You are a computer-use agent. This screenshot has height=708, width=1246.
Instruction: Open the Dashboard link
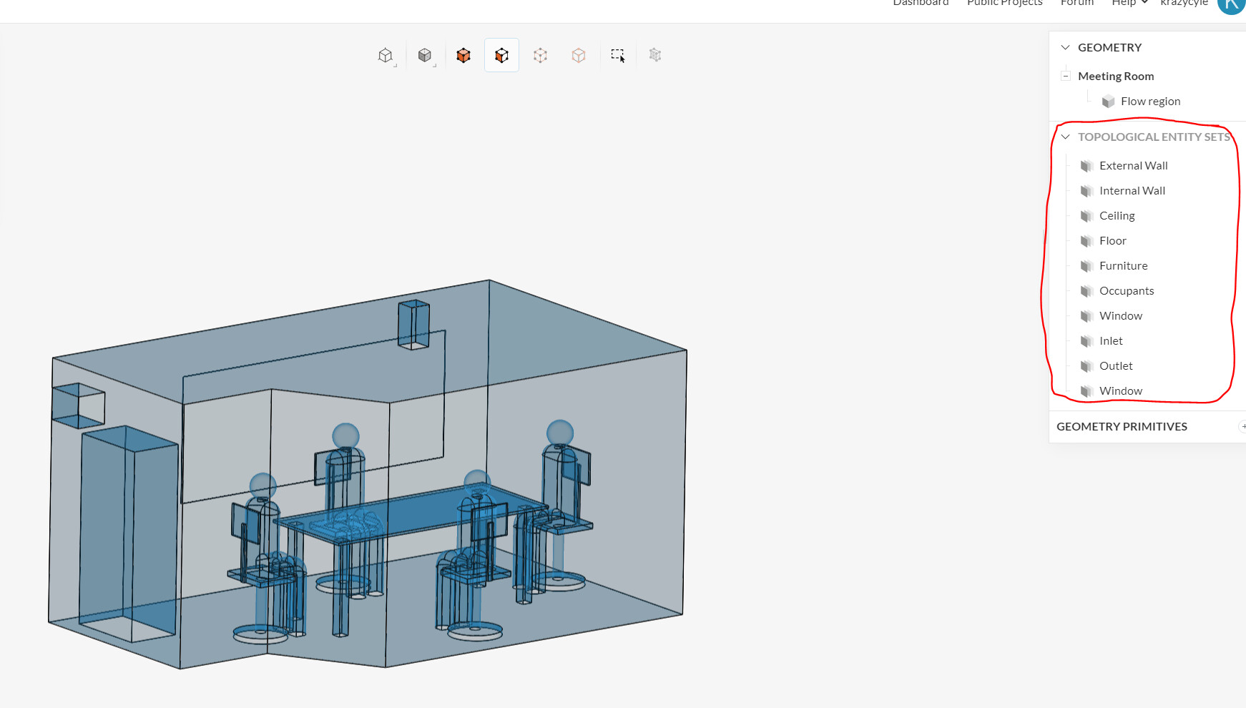point(921,3)
